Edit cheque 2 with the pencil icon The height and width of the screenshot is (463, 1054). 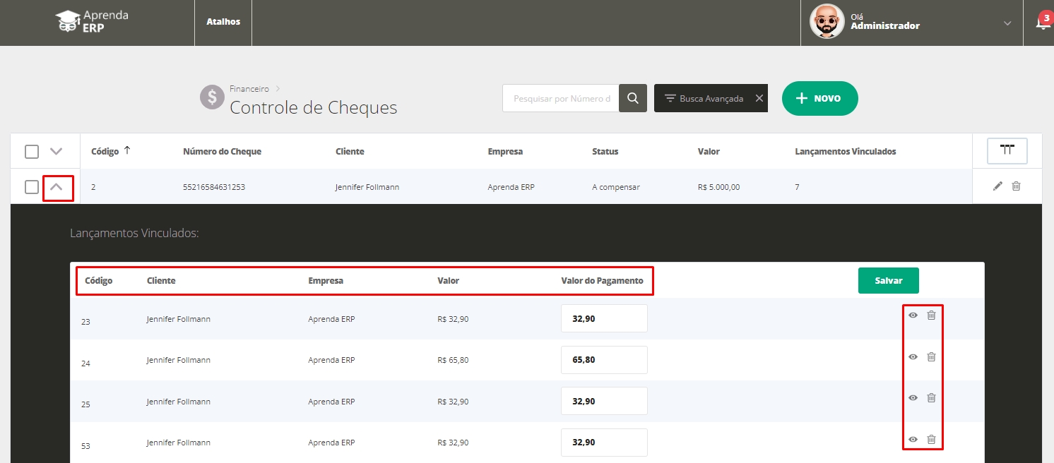(x=997, y=186)
